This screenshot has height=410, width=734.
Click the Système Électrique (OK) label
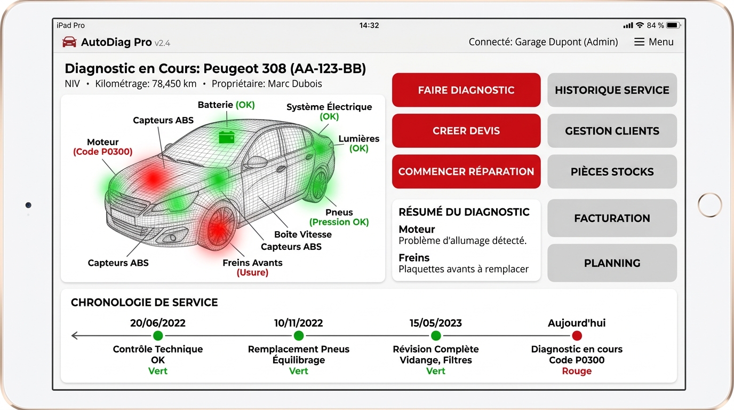[x=329, y=112]
